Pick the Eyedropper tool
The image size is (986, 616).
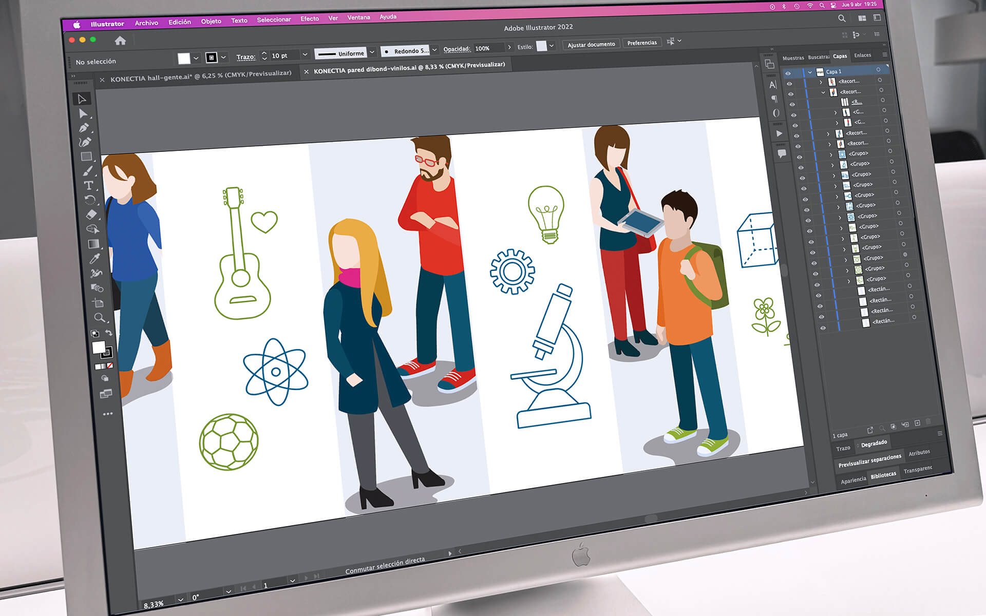[94, 259]
